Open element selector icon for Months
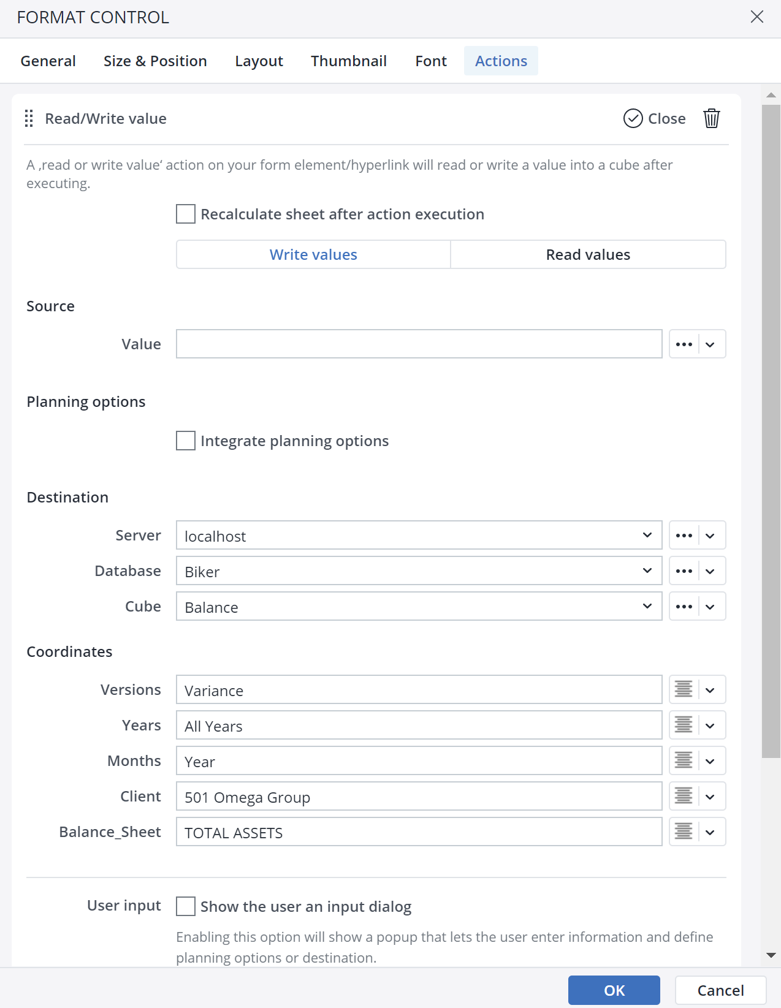Viewport: 781px width, 1008px height. tap(684, 761)
